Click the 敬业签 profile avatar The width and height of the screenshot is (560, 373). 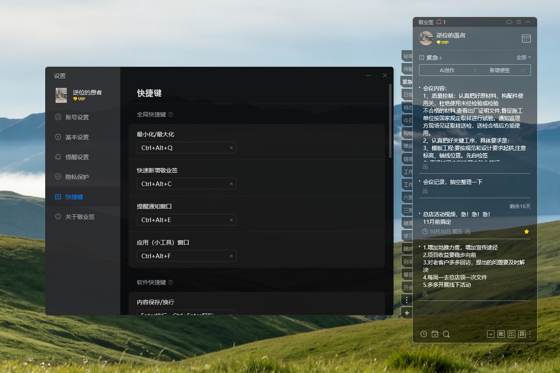pyautogui.click(x=426, y=38)
